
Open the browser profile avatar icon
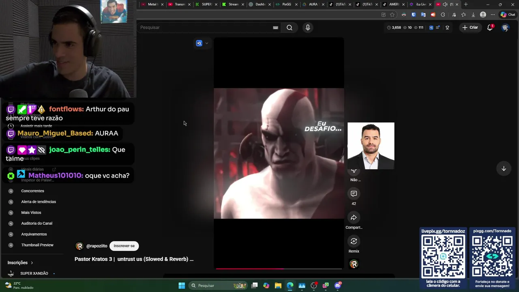click(483, 15)
